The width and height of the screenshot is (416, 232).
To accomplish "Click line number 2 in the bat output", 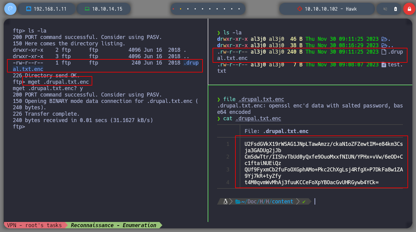I will [228, 157].
